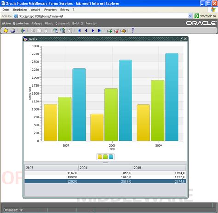Open the IE Datei menu

(6, 10)
